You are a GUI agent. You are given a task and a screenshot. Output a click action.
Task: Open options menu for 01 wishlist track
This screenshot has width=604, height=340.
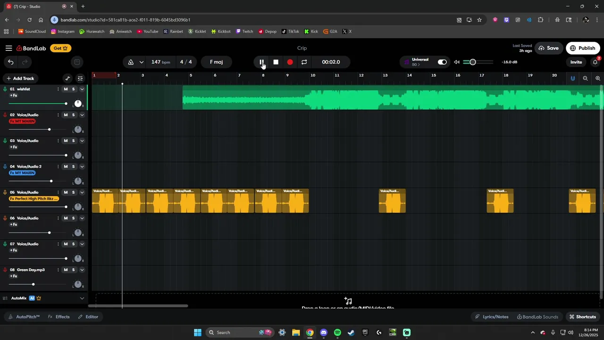tap(58, 89)
